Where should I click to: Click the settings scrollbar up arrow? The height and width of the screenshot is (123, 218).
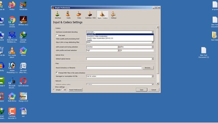click(x=158, y=27)
